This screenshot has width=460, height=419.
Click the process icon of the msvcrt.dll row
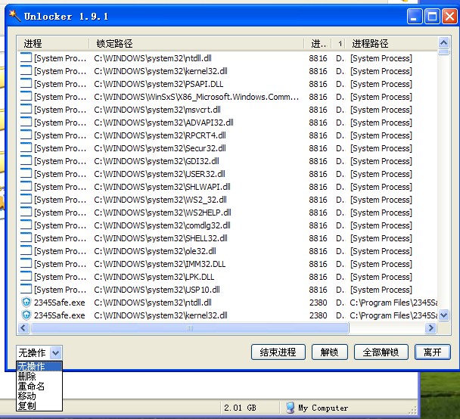[26, 109]
